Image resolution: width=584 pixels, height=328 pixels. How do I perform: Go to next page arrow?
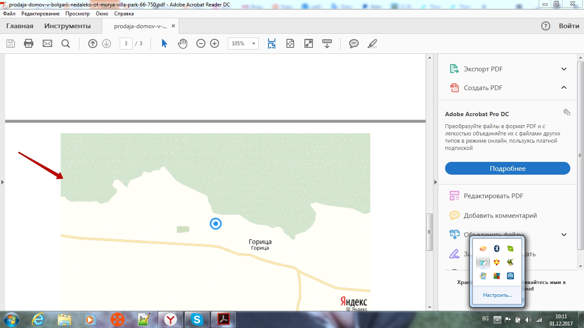click(106, 43)
